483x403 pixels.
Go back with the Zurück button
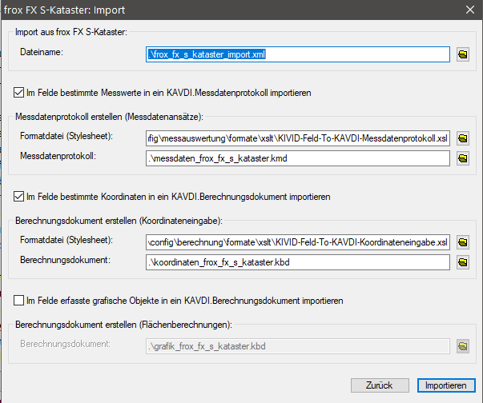379,385
